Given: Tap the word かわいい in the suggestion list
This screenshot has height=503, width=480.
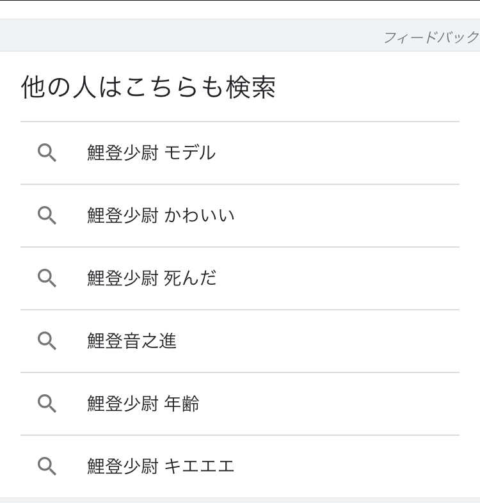Looking at the screenshot, I should 199,215.
